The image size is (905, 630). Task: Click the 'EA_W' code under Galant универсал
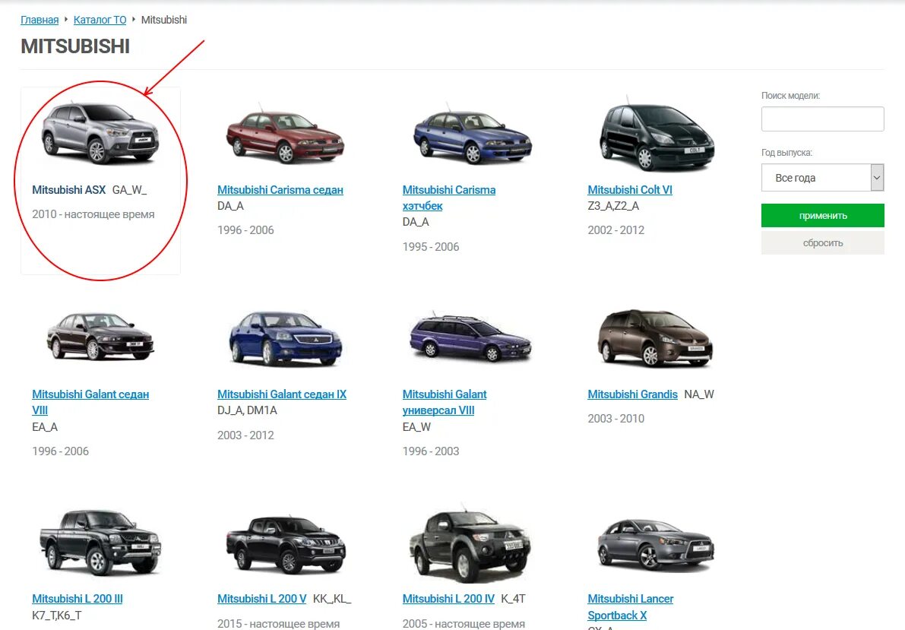coord(416,427)
